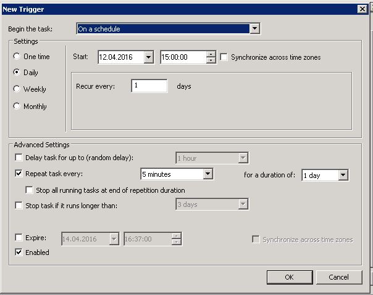
Task: Select the Daily schedule option
Action: pyautogui.click(x=17, y=73)
